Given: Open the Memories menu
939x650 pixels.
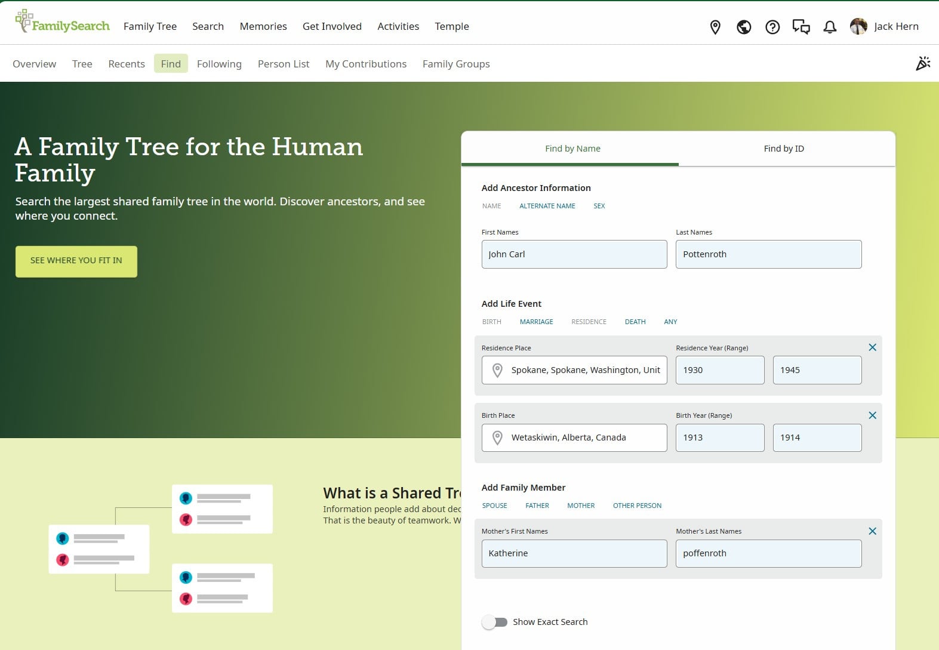Looking at the screenshot, I should pos(263,26).
